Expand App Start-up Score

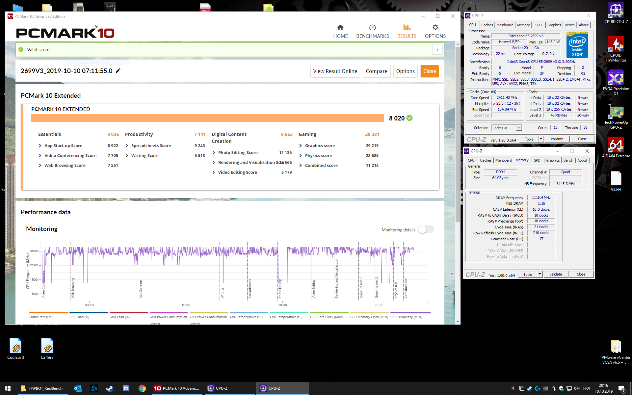40,145
